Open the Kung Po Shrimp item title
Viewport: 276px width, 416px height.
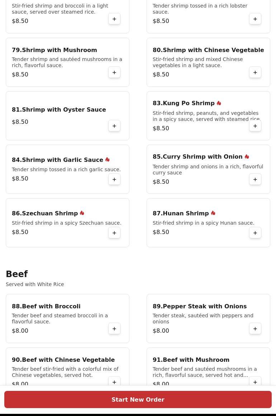coord(184,103)
